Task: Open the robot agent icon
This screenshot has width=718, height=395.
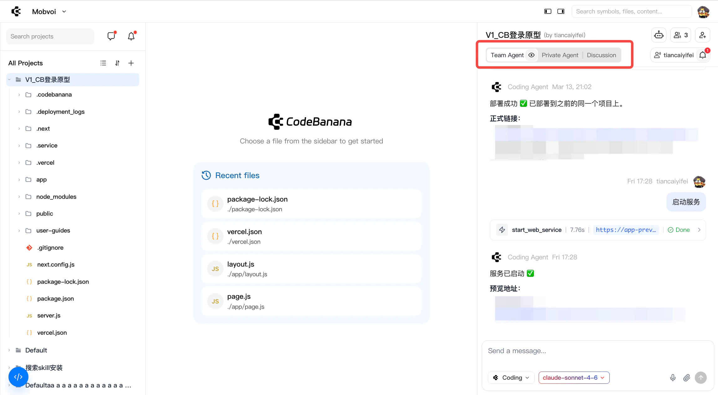Action: [x=659, y=35]
